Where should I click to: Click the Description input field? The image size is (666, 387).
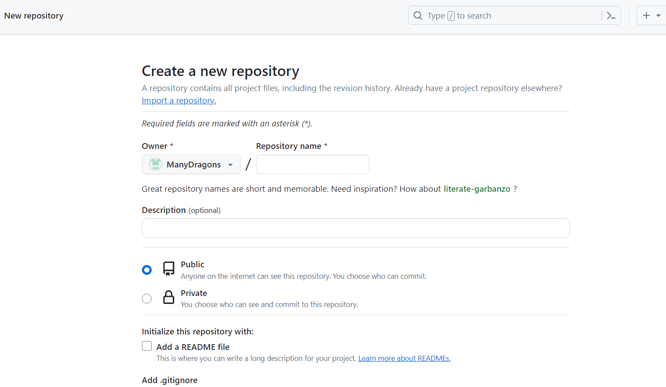point(356,228)
